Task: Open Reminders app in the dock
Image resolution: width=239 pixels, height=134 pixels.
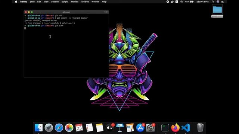Action: click(x=90, y=128)
